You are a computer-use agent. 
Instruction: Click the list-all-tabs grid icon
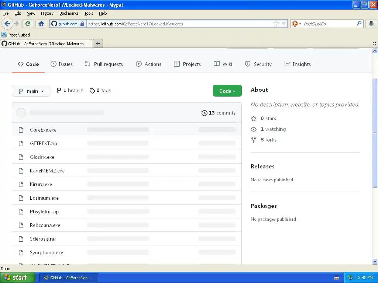click(x=374, y=43)
